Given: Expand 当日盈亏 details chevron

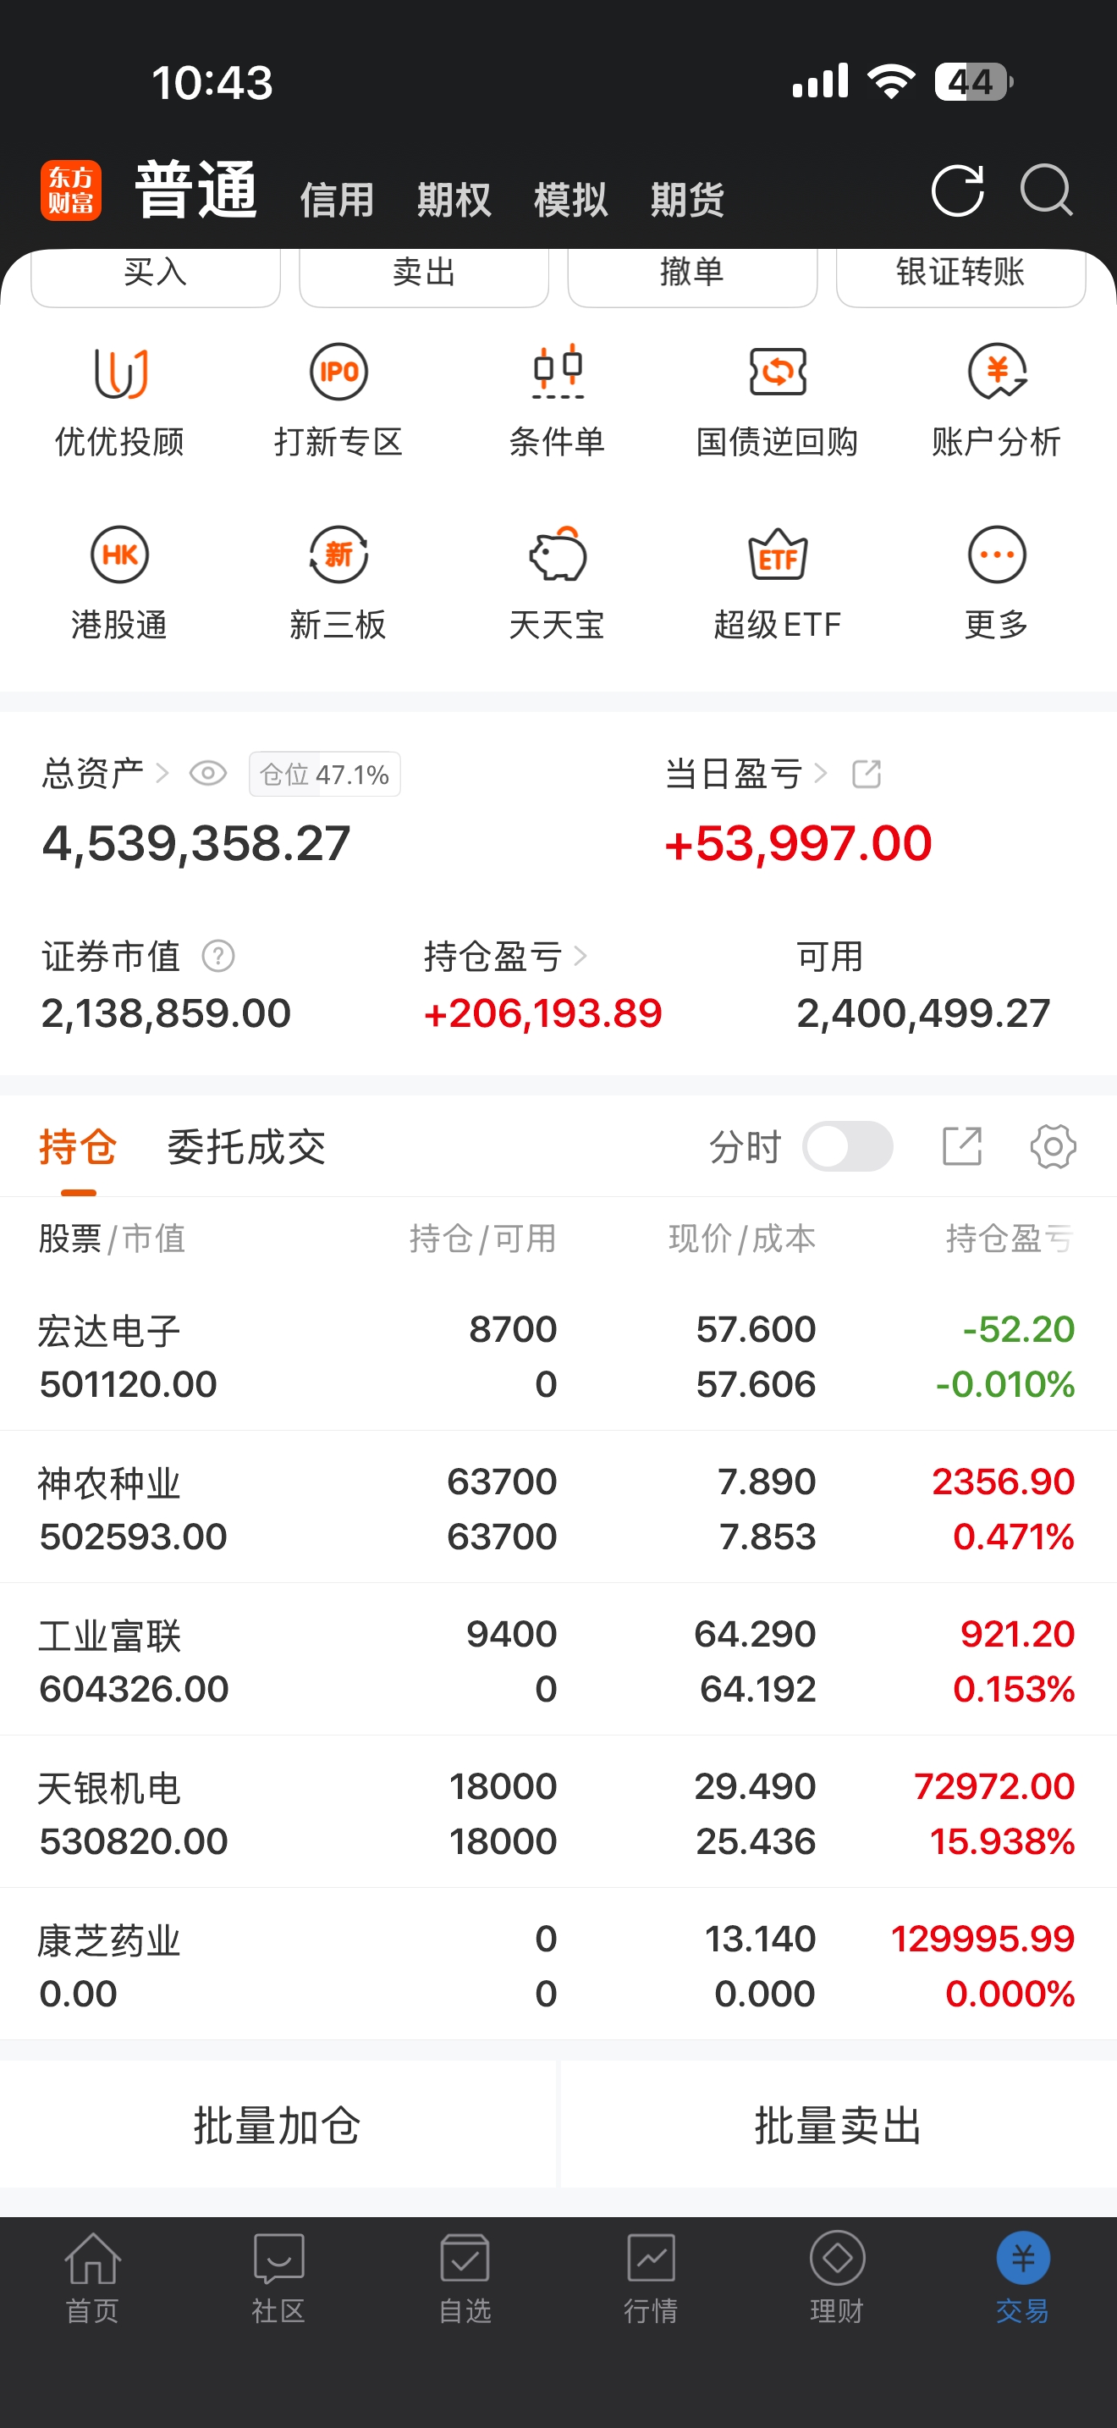Looking at the screenshot, I should (820, 774).
